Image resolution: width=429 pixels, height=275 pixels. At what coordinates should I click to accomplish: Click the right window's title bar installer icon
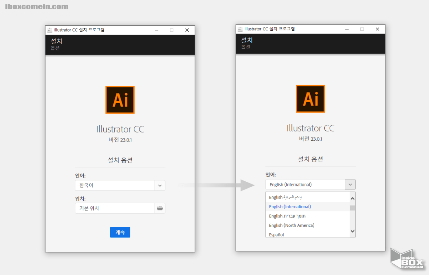(240, 29)
